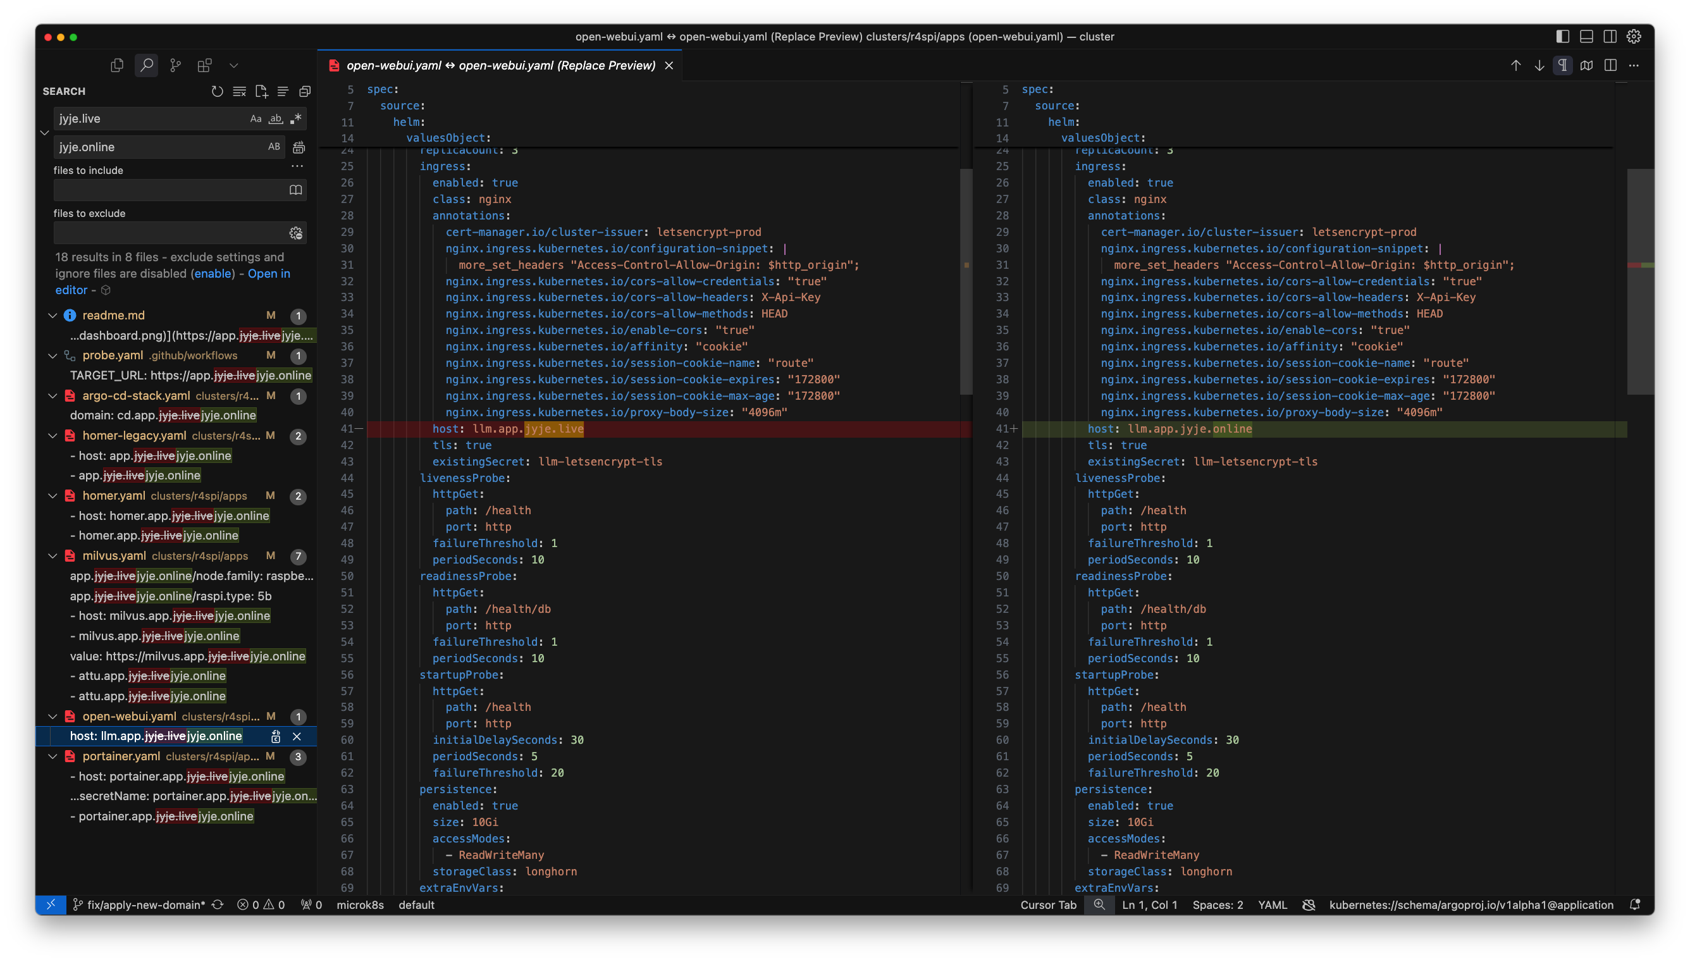Open the Extensions view
The image size is (1690, 962).
(x=204, y=65)
